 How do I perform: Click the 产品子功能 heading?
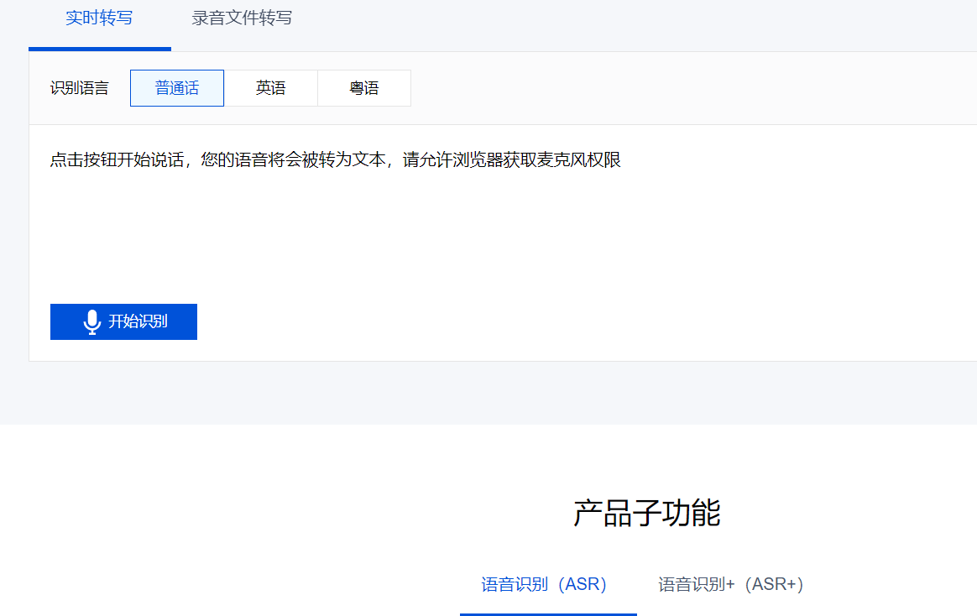646,513
